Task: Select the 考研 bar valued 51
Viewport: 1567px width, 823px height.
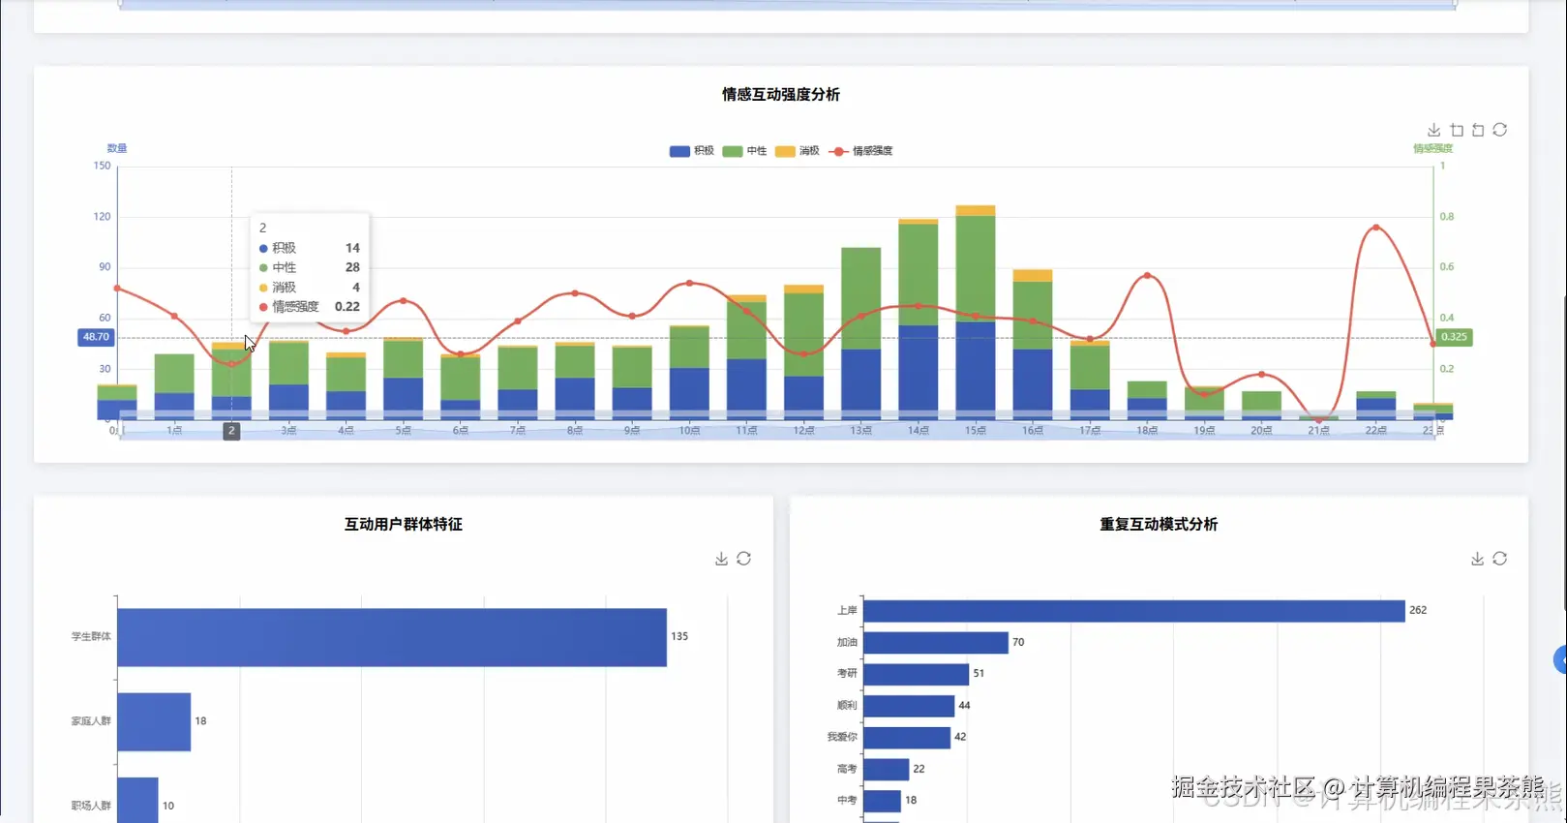Action: point(916,674)
